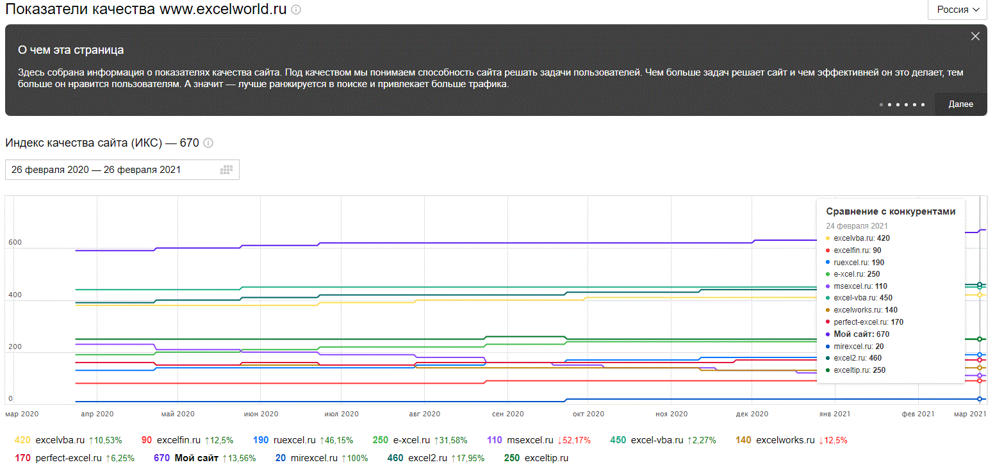The image size is (995, 474).
Task: Toggle mirexcel.ru series in chart legend
Action: (x=322, y=458)
